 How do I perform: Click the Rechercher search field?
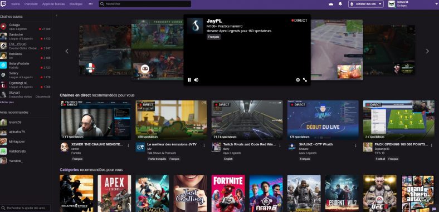click(x=145, y=4)
